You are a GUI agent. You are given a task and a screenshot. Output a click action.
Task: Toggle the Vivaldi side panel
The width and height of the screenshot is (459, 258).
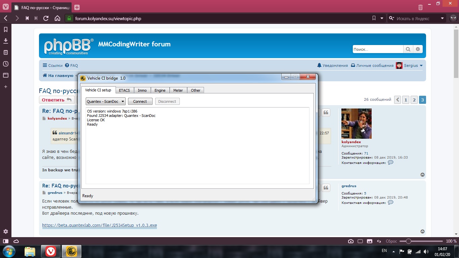6,241
